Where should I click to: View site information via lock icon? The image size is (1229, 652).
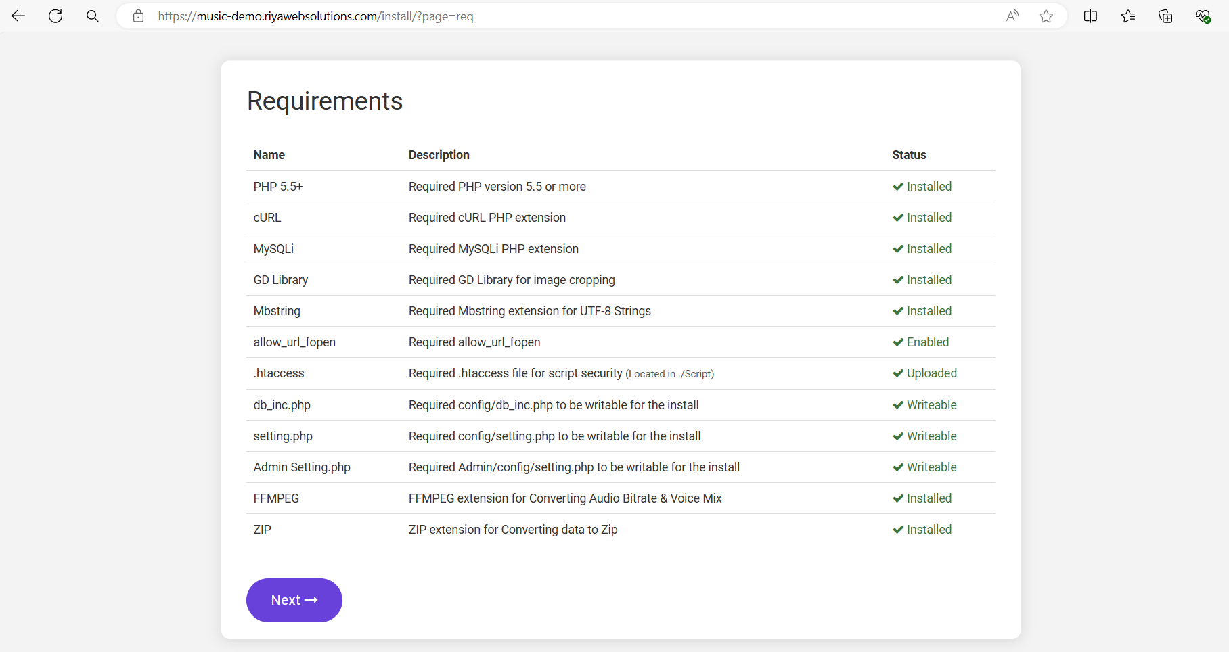coord(139,16)
